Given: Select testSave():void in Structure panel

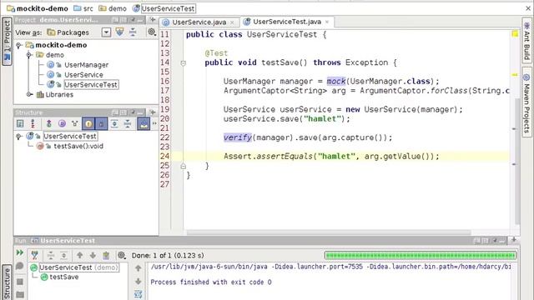Looking at the screenshot, I should [x=78, y=146].
